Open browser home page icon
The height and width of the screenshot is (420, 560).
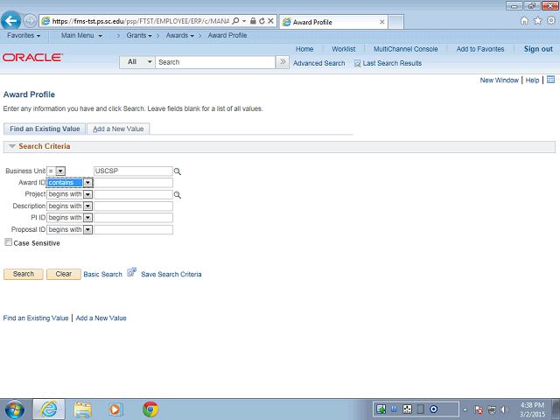[524, 21]
